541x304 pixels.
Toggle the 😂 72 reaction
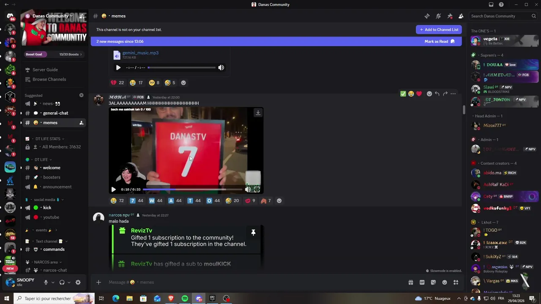117,201
